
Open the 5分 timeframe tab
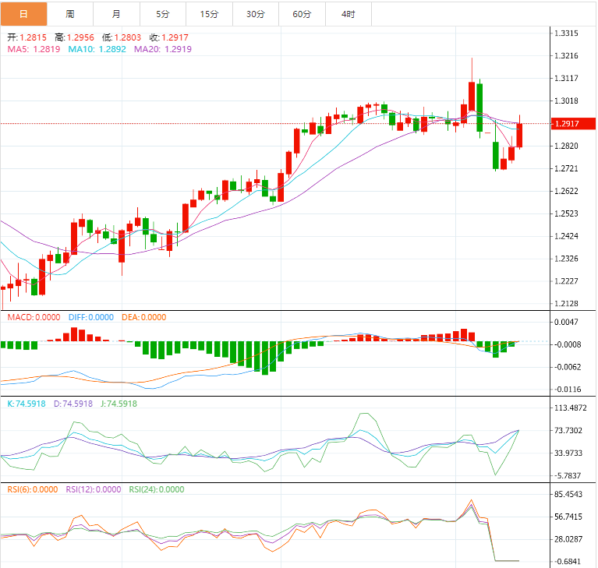point(163,14)
